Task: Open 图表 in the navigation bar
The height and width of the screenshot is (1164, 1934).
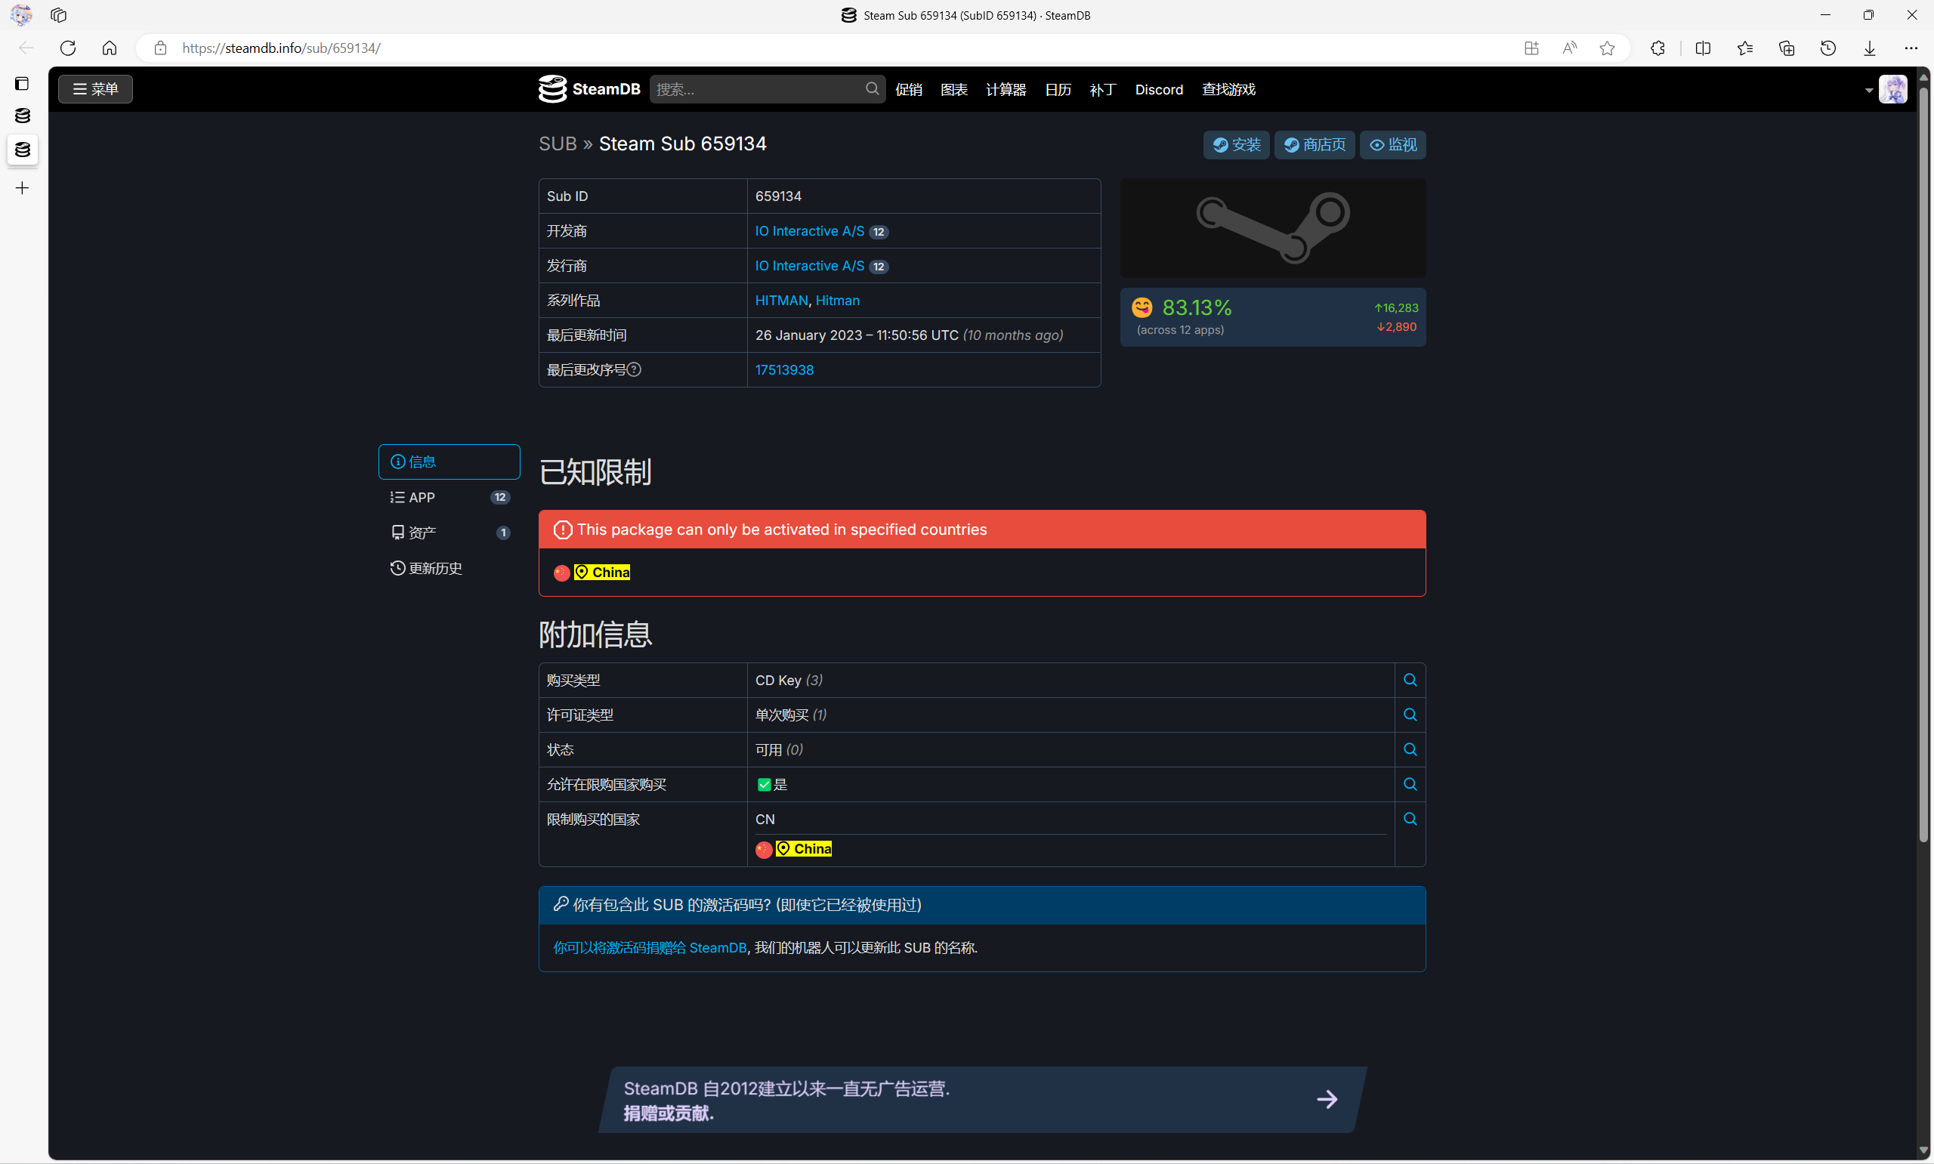Action: point(953,89)
